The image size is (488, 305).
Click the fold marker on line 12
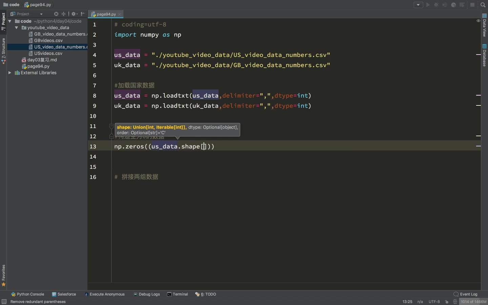[x=111, y=136]
